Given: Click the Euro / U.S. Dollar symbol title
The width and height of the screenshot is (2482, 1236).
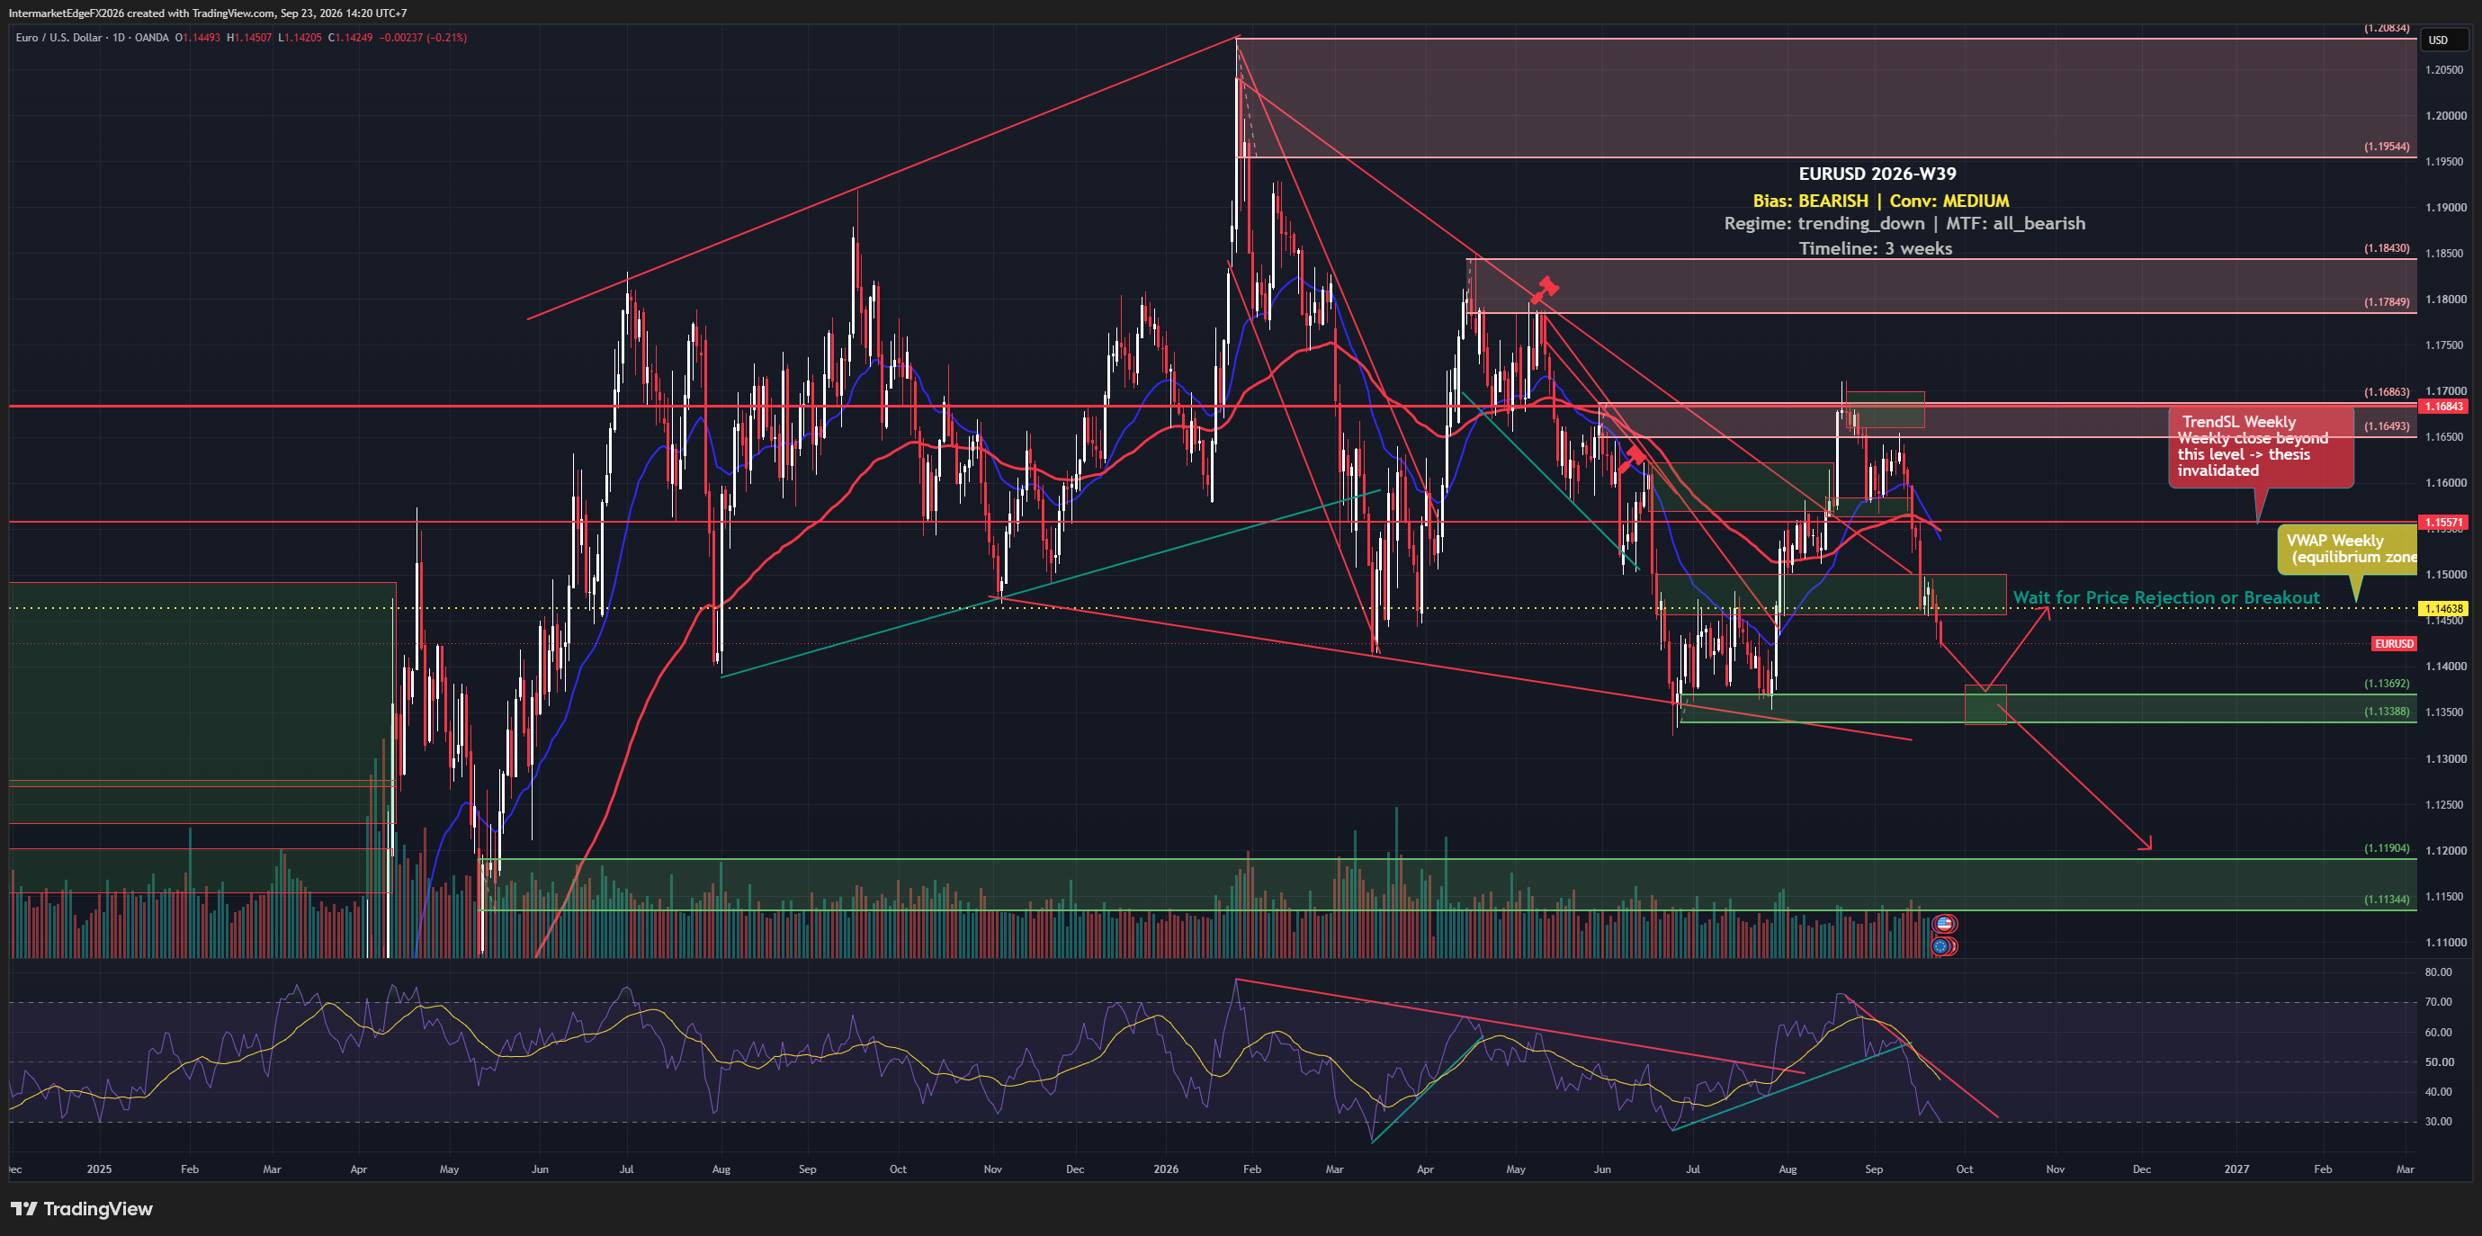Looking at the screenshot, I should pyautogui.click(x=58, y=38).
